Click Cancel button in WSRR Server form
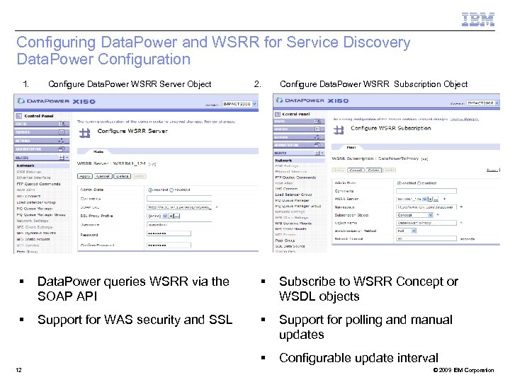The width and height of the screenshot is (510, 382). (x=103, y=176)
